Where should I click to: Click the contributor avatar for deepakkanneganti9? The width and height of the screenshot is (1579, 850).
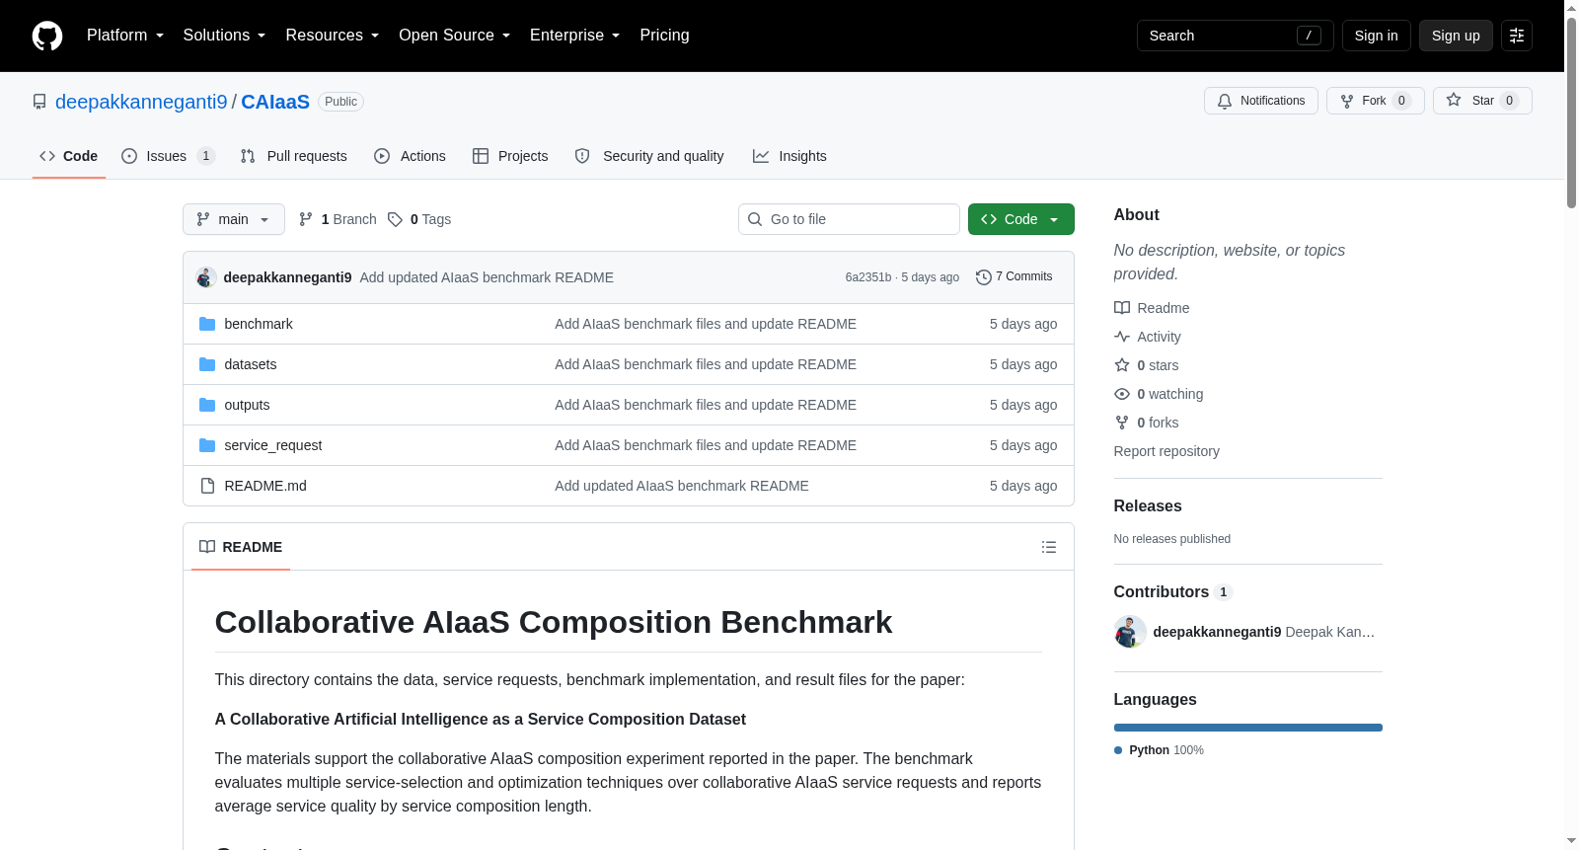point(1130,632)
